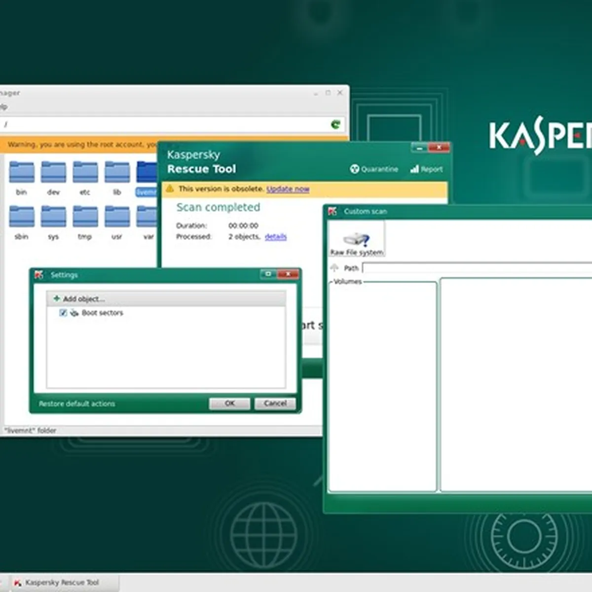Open the usr folder in file manager
The height and width of the screenshot is (592, 592).
click(117, 222)
